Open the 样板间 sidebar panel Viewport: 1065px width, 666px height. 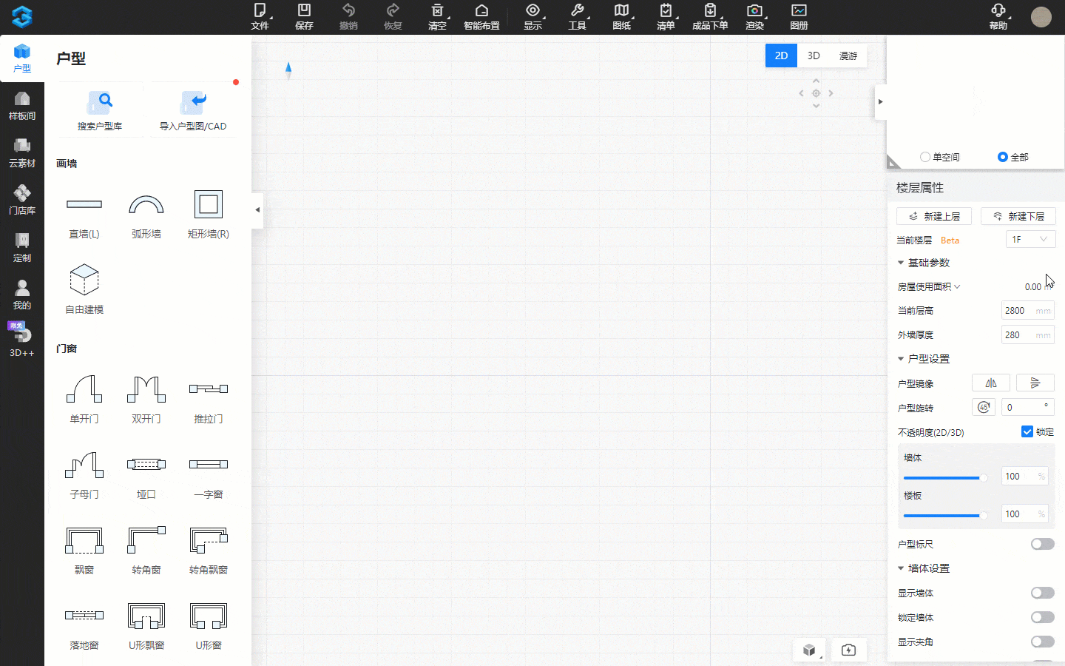pyautogui.click(x=22, y=107)
